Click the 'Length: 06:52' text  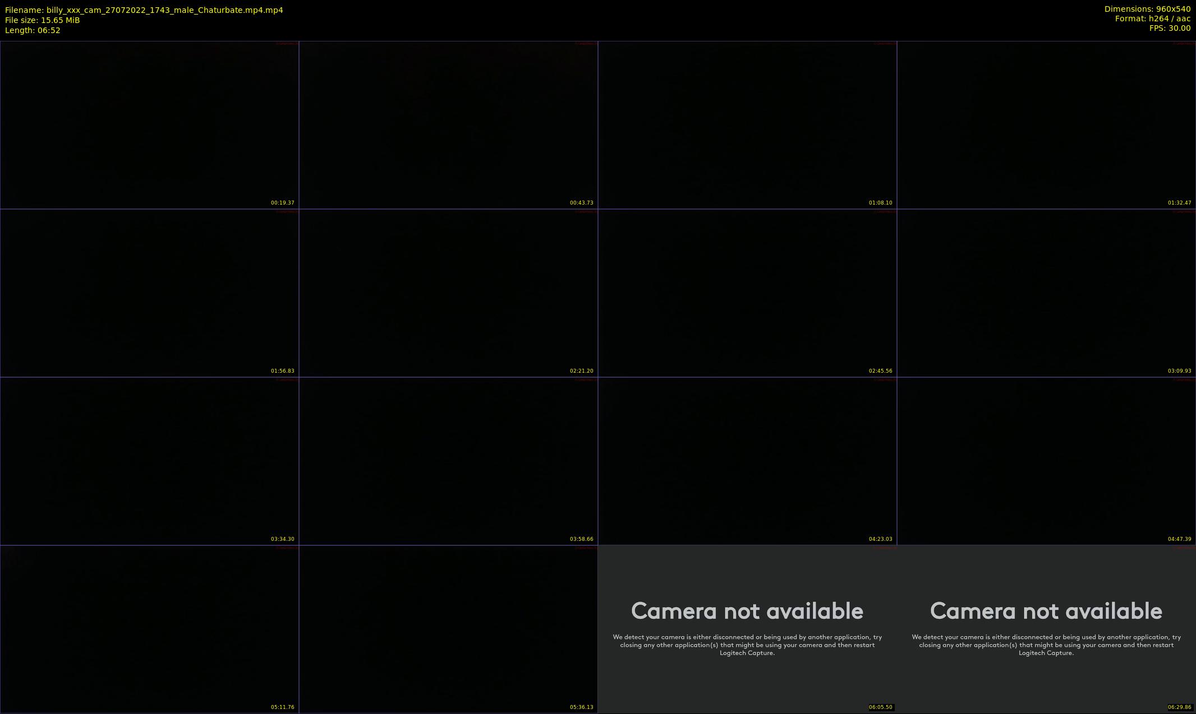pyautogui.click(x=33, y=30)
